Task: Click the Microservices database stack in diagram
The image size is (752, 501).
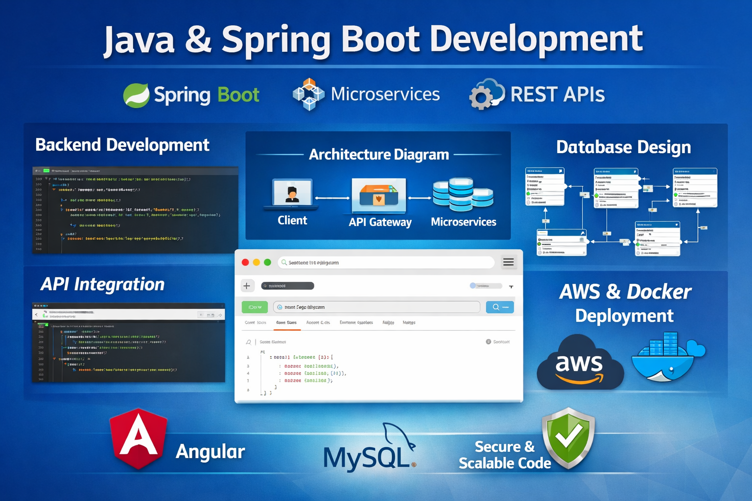Action: [x=463, y=194]
